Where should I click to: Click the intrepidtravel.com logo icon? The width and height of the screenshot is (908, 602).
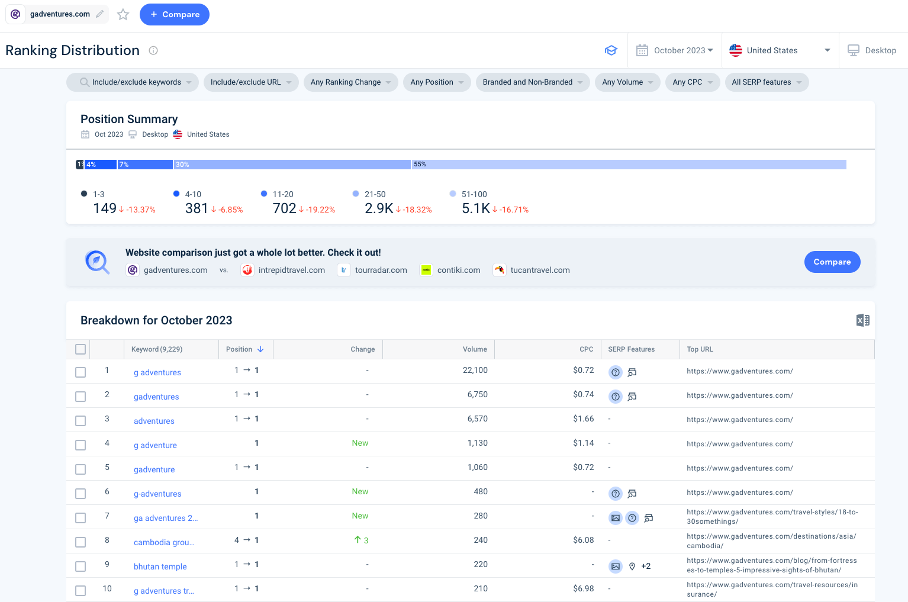[247, 270]
